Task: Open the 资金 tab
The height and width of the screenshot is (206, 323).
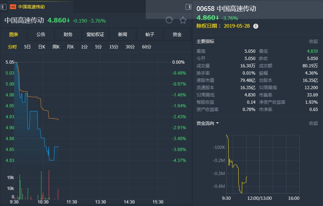Action: [177, 34]
